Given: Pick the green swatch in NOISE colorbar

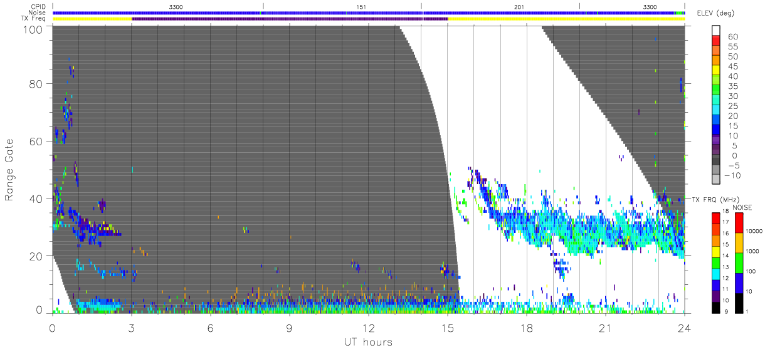Looking at the screenshot, I should 739,263.
